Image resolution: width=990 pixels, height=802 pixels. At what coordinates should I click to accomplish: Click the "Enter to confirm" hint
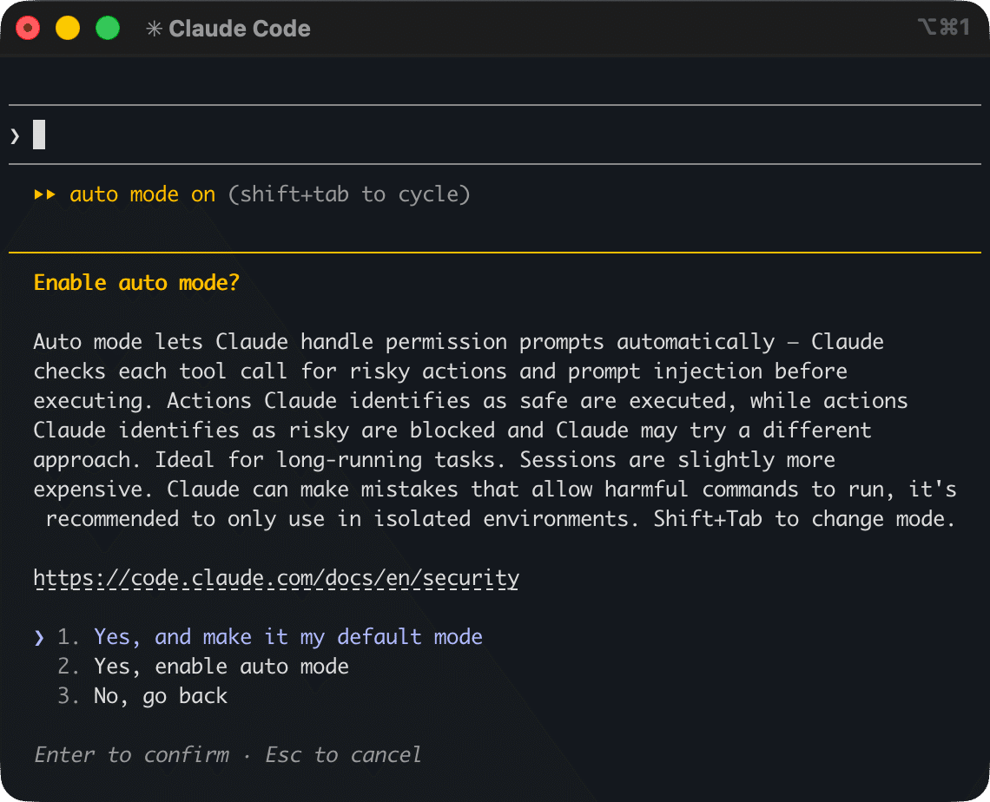pos(132,755)
